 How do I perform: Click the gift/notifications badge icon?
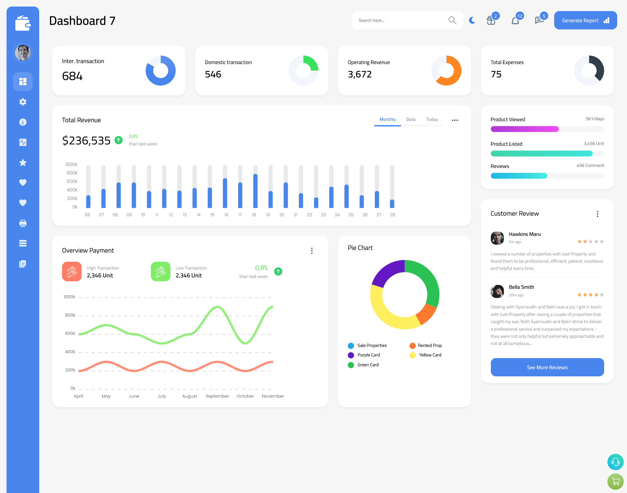[x=490, y=20]
